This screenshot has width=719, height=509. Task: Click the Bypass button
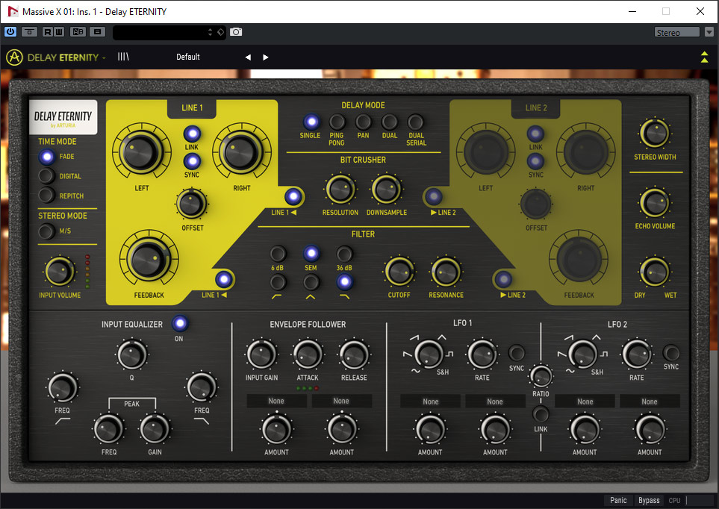tap(649, 500)
